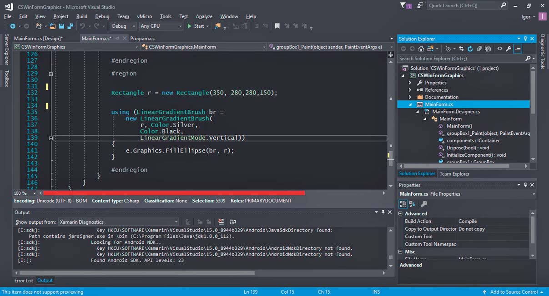
Task: Collapse the MainForm.Designer.cs node
Action: (417, 112)
